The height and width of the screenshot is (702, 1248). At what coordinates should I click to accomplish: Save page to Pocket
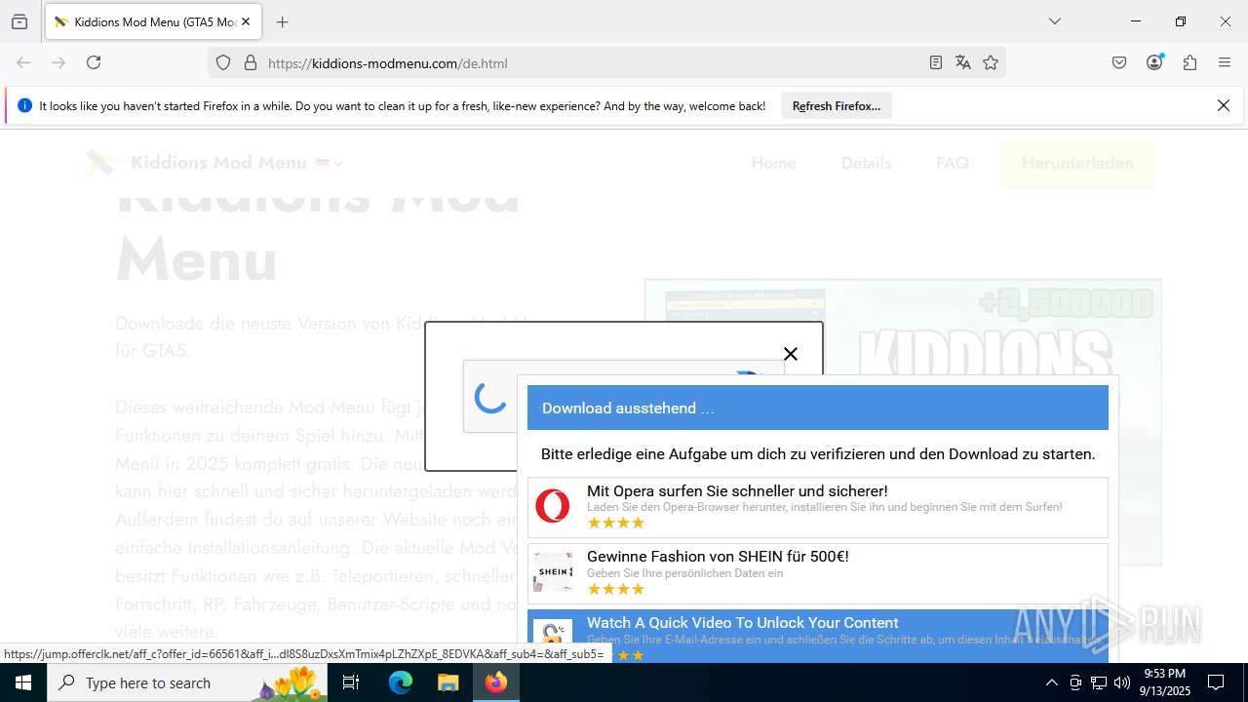pyautogui.click(x=1119, y=62)
